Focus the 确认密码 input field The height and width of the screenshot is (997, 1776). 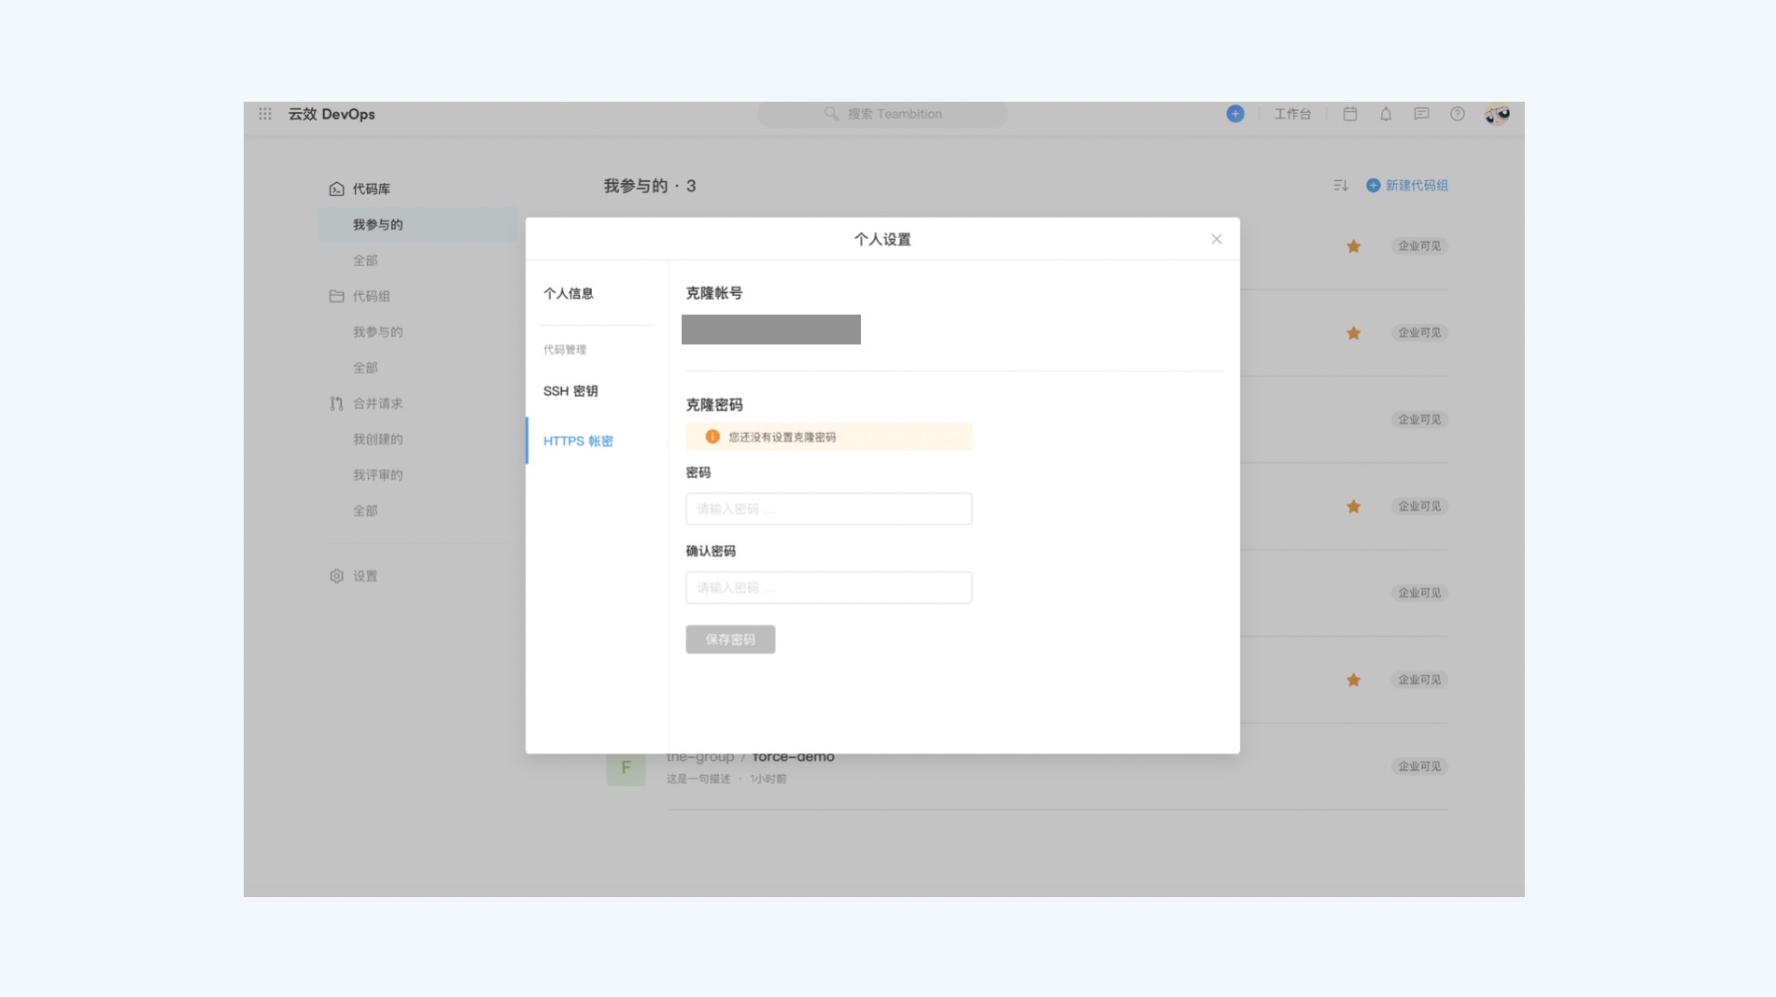click(828, 587)
